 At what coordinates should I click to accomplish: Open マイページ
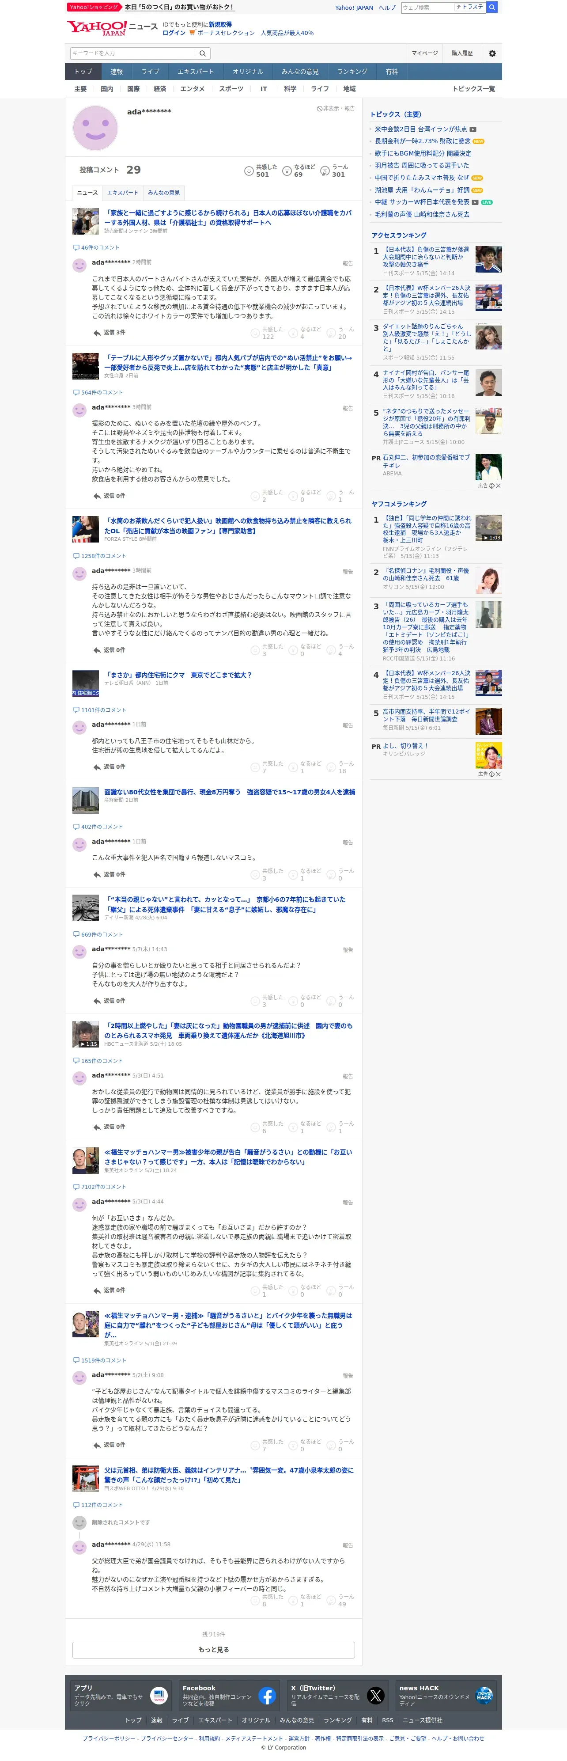point(424,53)
